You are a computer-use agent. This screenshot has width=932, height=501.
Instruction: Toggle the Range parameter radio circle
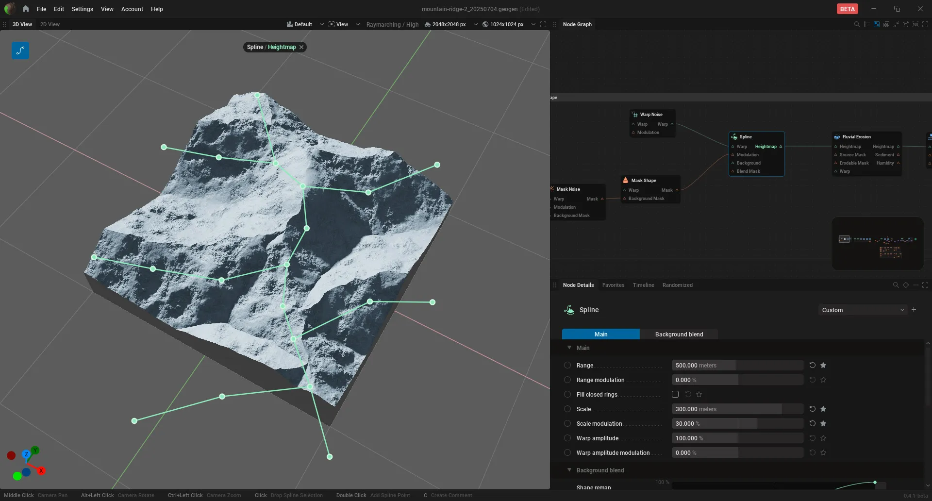[x=567, y=365]
